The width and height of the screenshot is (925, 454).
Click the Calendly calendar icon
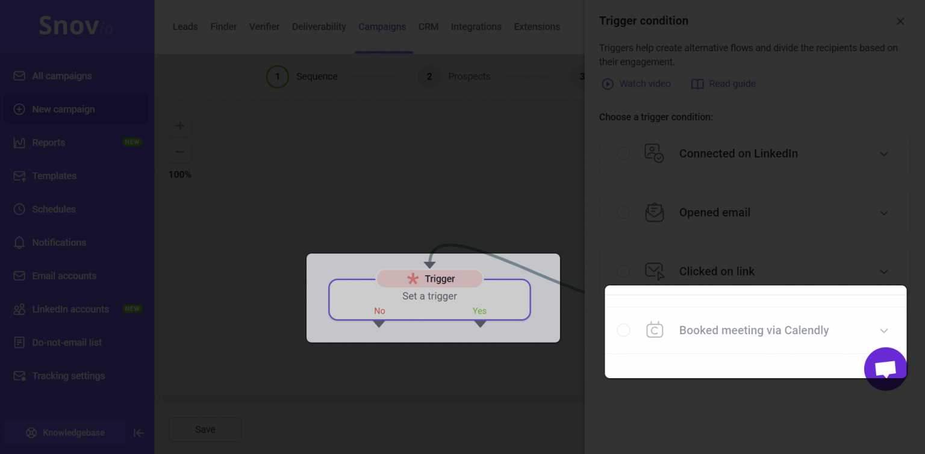tap(655, 330)
